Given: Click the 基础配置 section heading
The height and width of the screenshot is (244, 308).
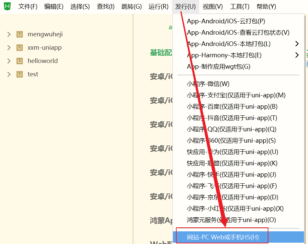Looking at the screenshot, I should 161,53.
